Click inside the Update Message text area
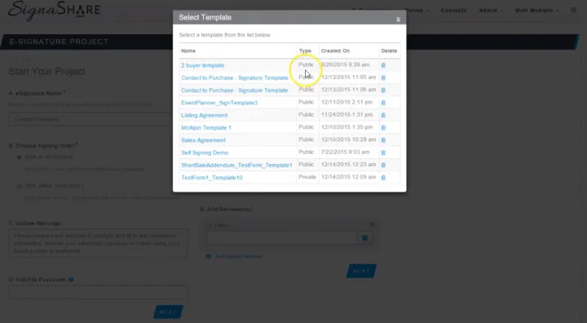587x323 pixels. [98, 243]
